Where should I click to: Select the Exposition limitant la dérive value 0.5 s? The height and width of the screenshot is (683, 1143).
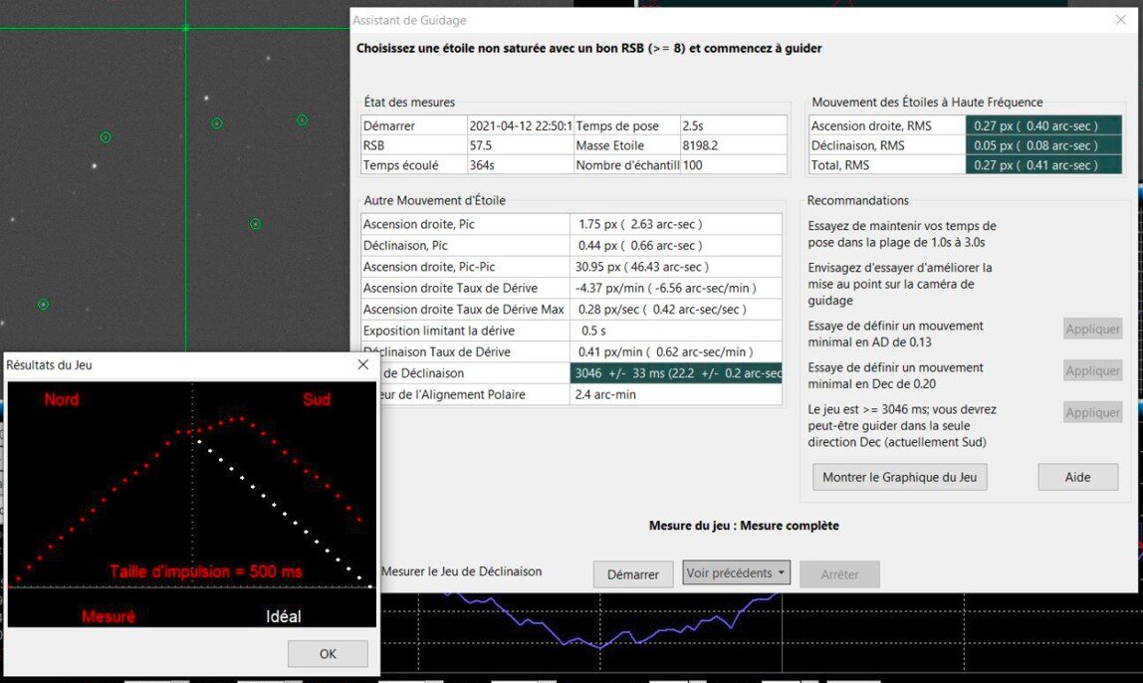click(676, 331)
